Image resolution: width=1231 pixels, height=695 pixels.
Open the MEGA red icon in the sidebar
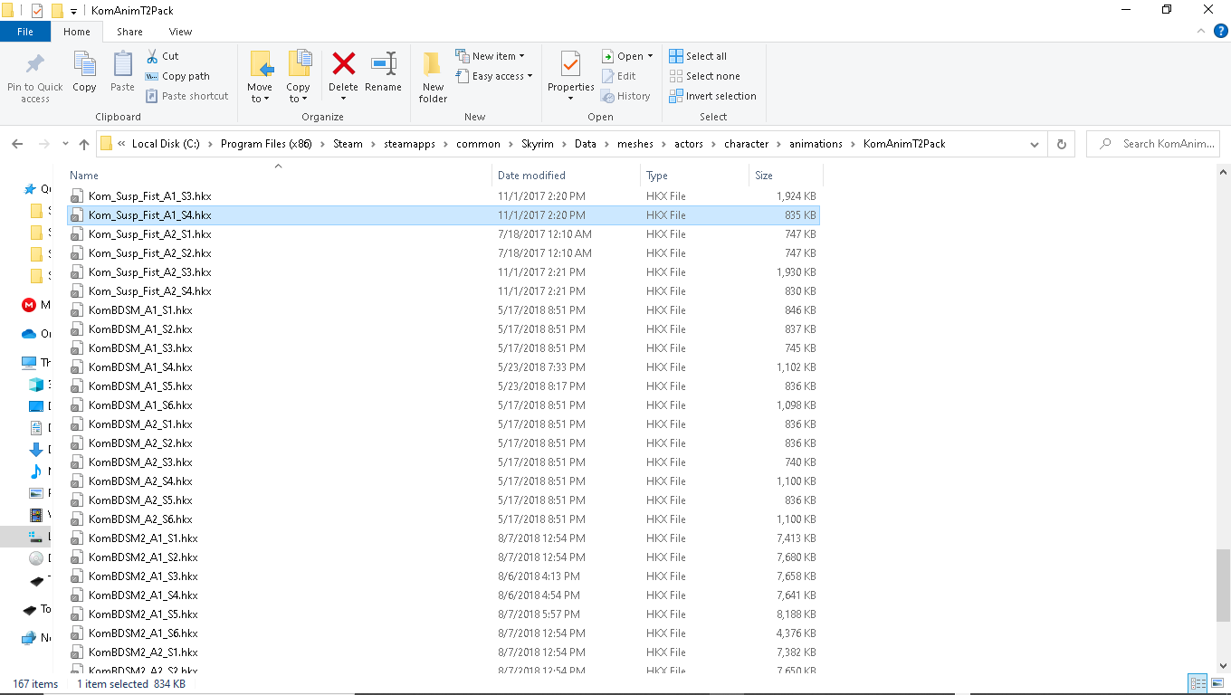[x=29, y=305]
